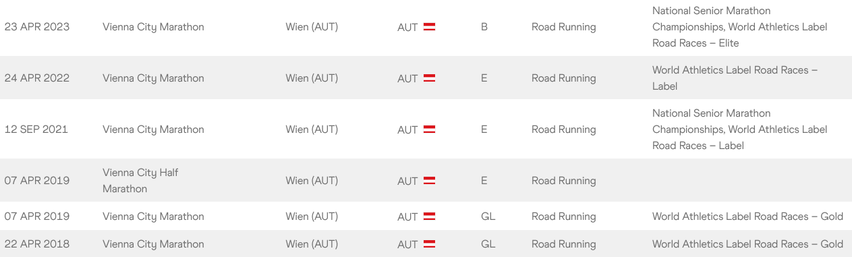This screenshot has height=257, width=852.
Task: Click Road Running in the 12 SEP 2021 row
Action: click(x=564, y=130)
